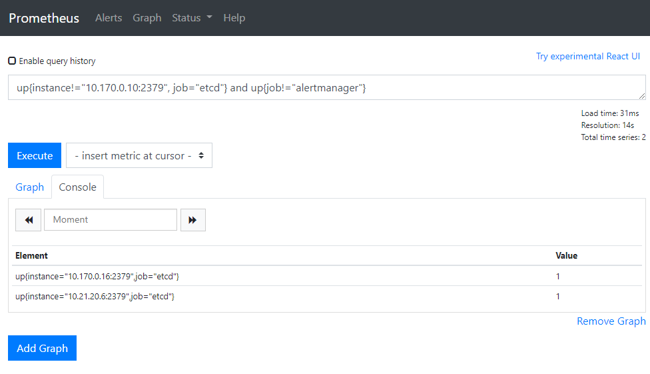Select the 10.21.20.6:2379 etcd result row
650x374 pixels.
point(95,297)
